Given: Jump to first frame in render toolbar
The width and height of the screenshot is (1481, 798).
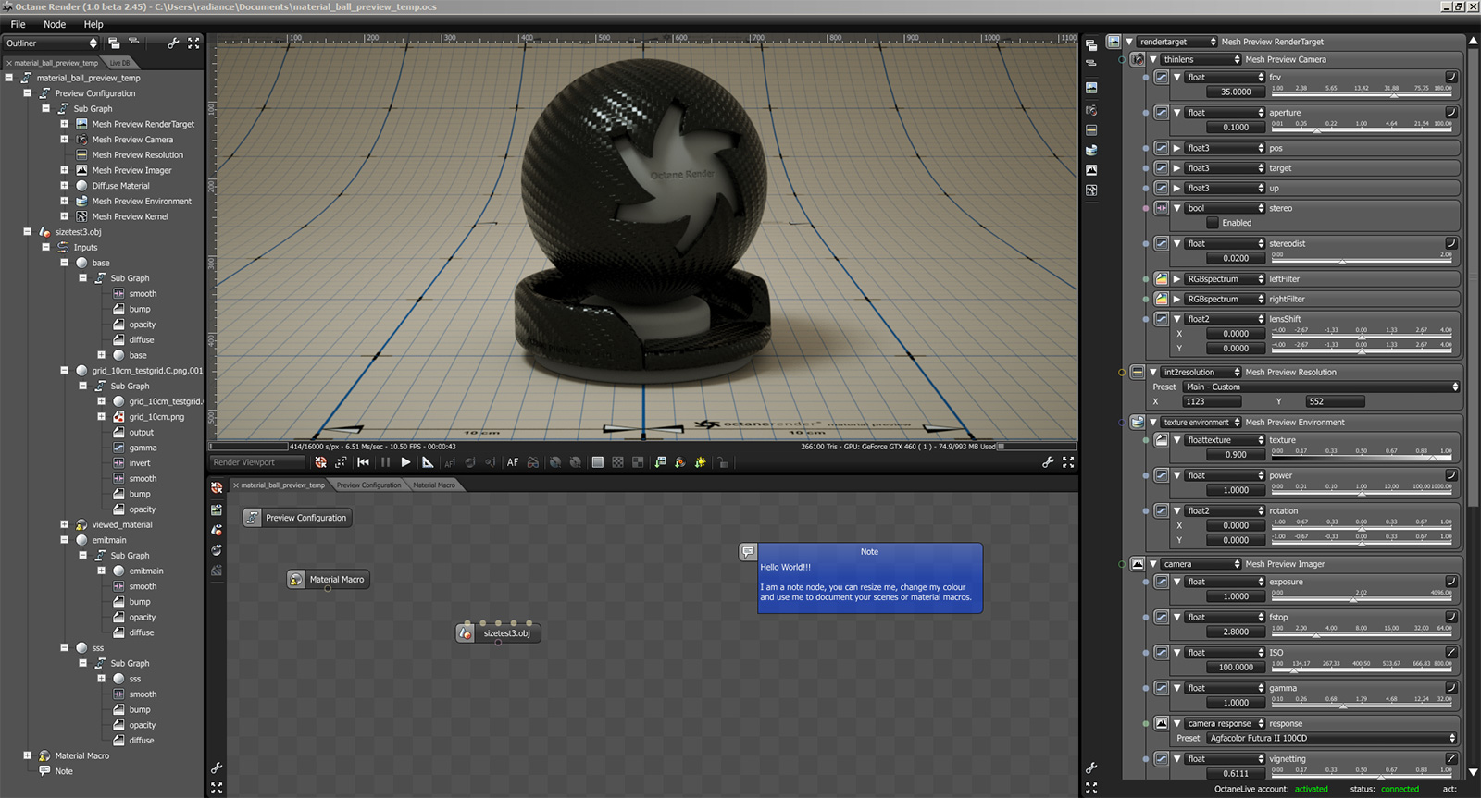Looking at the screenshot, I should pyautogui.click(x=363, y=462).
